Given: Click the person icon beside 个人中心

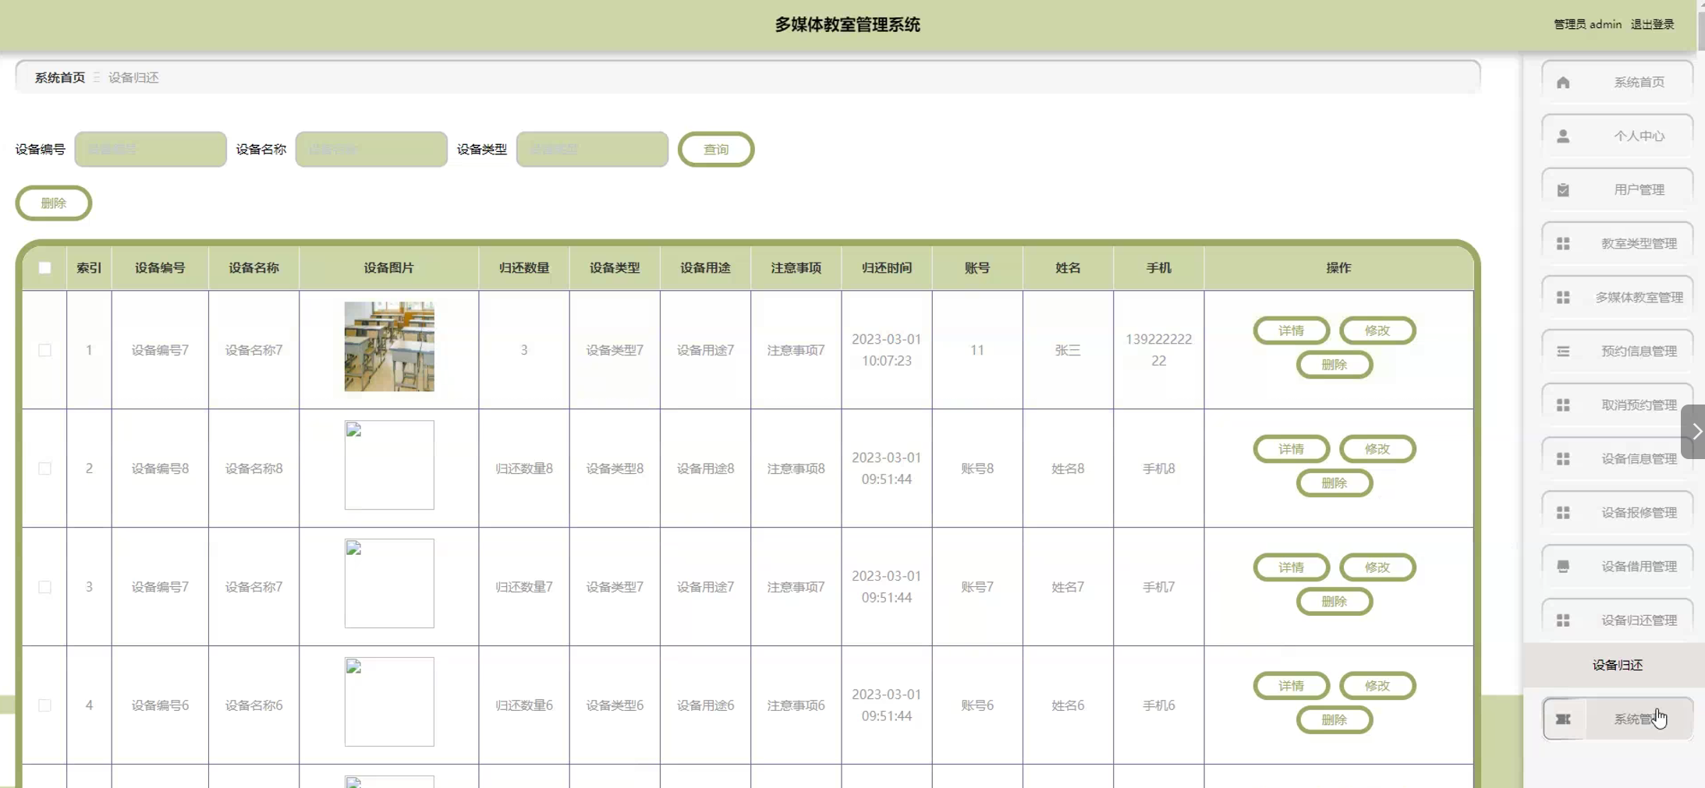Looking at the screenshot, I should coord(1563,136).
